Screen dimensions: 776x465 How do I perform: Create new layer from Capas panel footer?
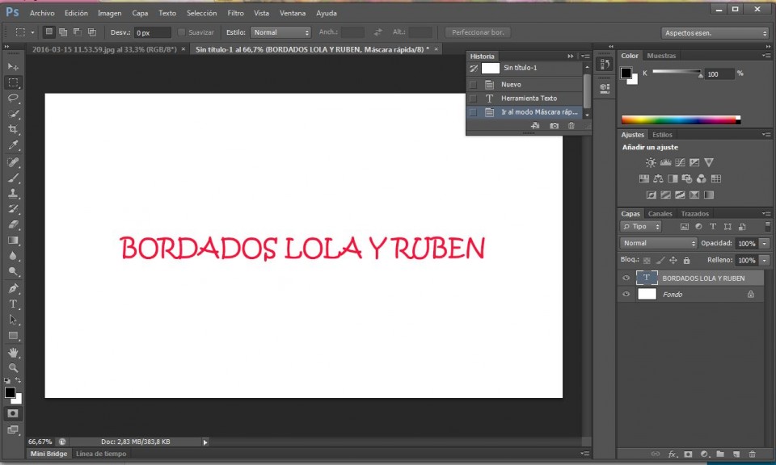point(736,454)
